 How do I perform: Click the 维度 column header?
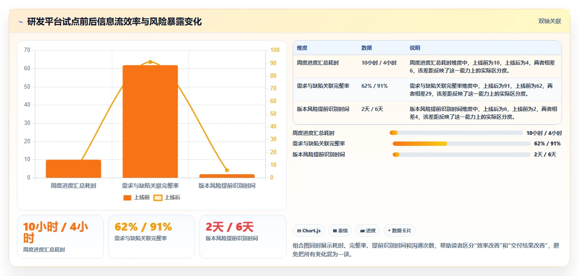point(302,48)
